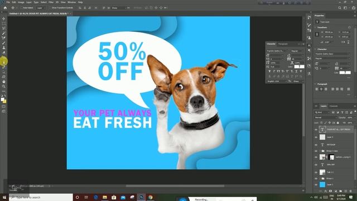Click lock all layers padlock icon
Viewport: 357px width, 201px height.
point(338,123)
